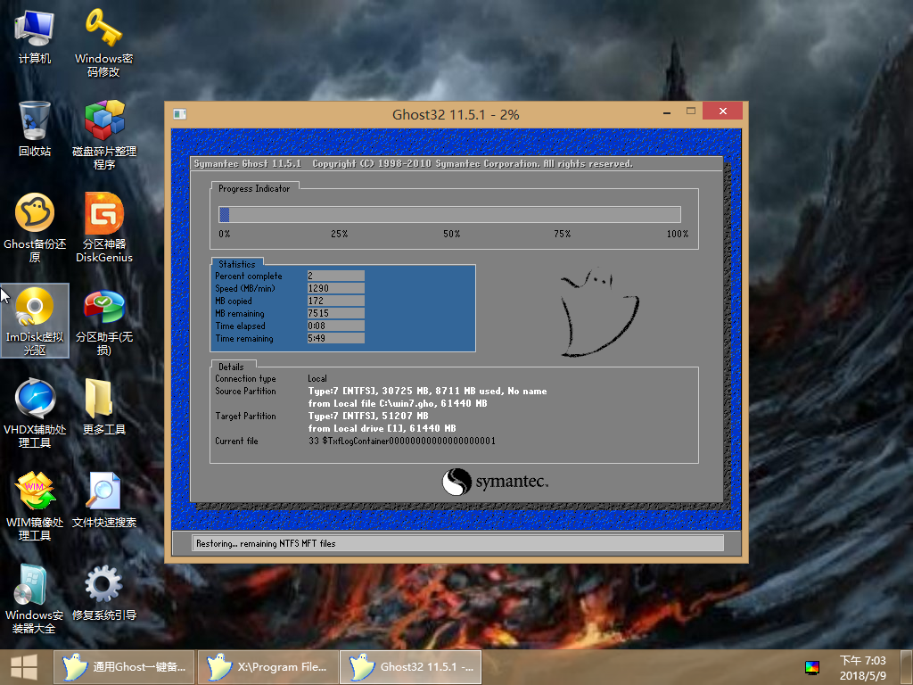Click the Symantec Ghost copyright header text

point(413,164)
